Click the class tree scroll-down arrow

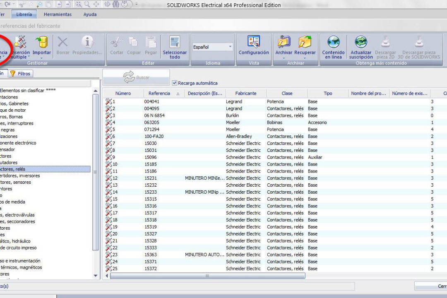pos(96,276)
